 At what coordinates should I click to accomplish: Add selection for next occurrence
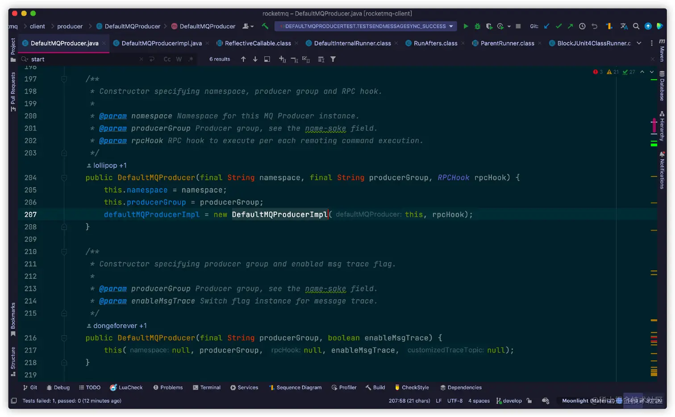coord(282,59)
